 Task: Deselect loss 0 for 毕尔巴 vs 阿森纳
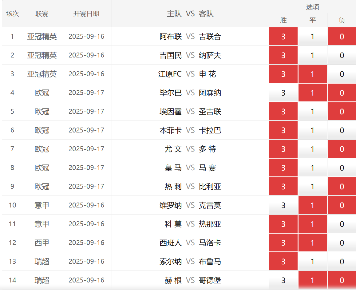click(x=342, y=93)
